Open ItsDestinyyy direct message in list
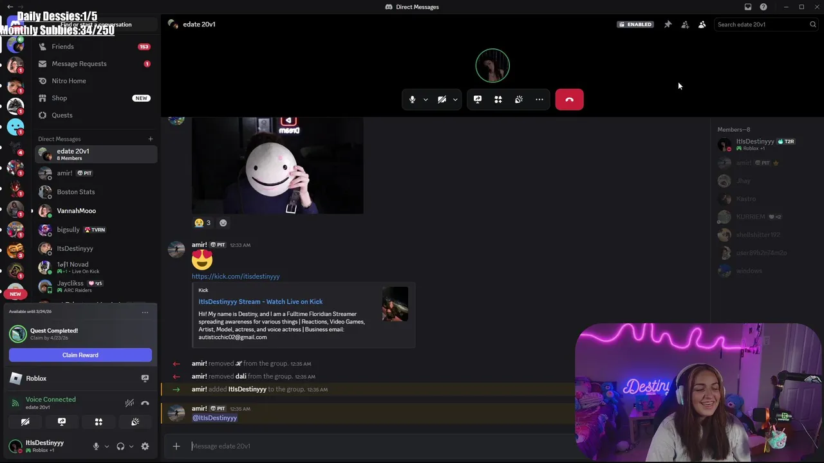 (x=96, y=248)
